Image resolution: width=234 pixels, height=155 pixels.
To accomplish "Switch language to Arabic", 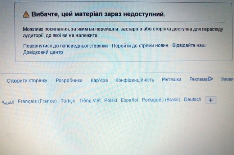I will coord(8,102).
